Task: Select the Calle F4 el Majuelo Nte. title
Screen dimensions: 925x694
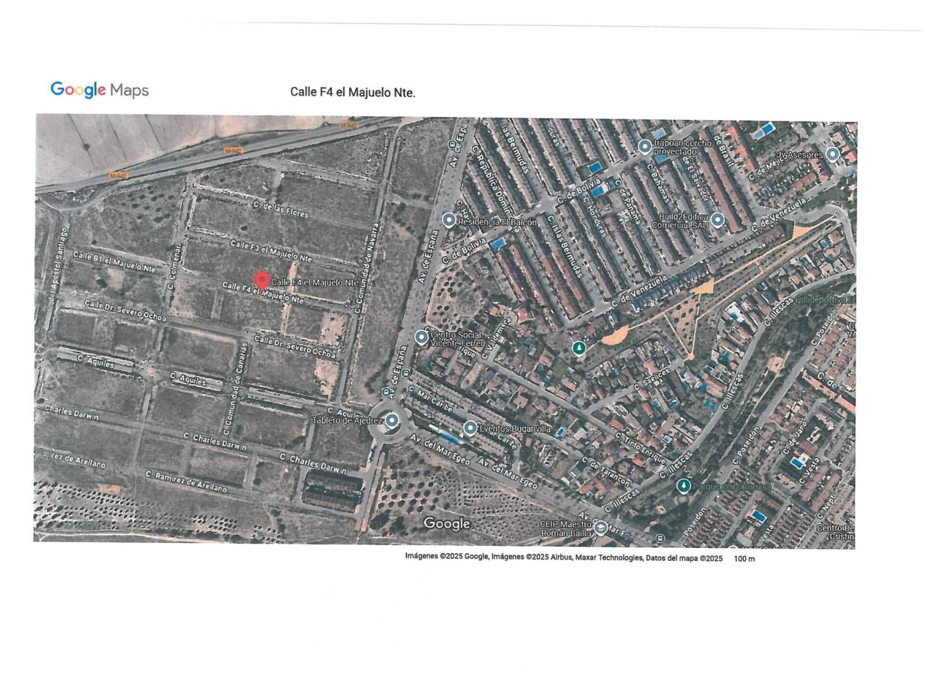Action: pyautogui.click(x=353, y=92)
